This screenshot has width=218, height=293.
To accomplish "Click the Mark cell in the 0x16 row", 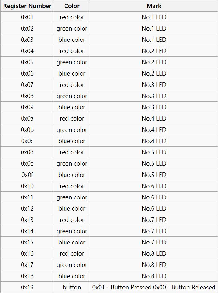I will click(154, 254).
